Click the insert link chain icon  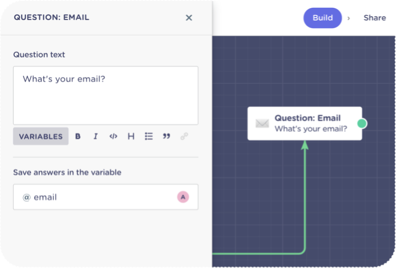pyautogui.click(x=184, y=137)
